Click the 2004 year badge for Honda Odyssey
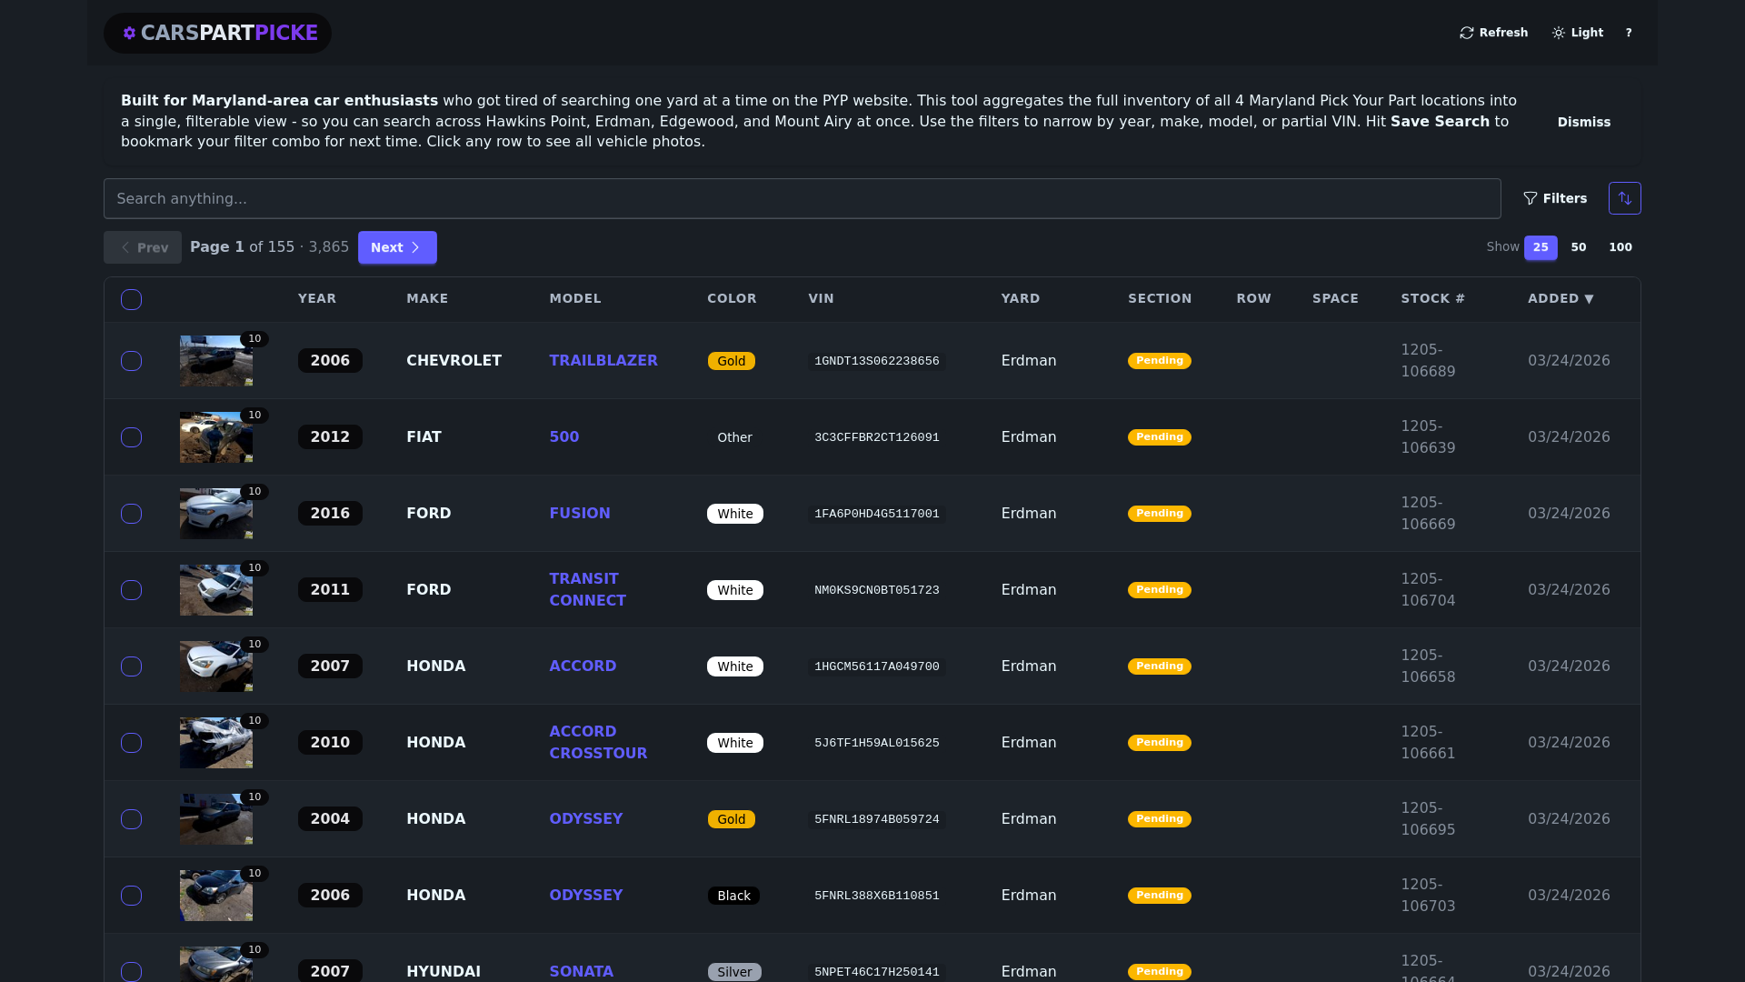1745x982 pixels. coord(330,819)
